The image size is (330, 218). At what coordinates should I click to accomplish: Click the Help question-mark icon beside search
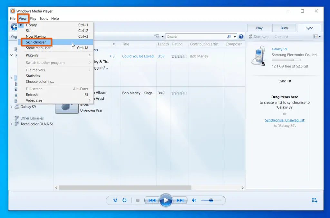coord(241,36)
